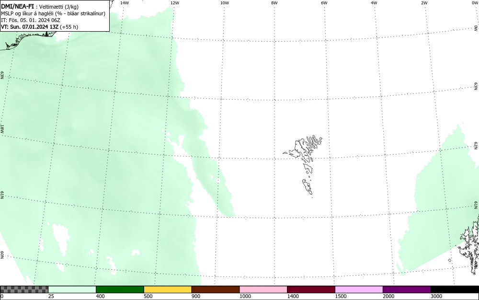Click the IT: Fös. 05. 01. 2024 06Z line
Screen dimensions: 479x300
point(31,20)
